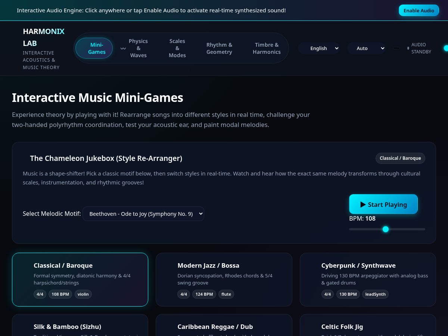The height and width of the screenshot is (336, 448).
Task: Click the BPM: 108 readout
Action: pos(363,218)
